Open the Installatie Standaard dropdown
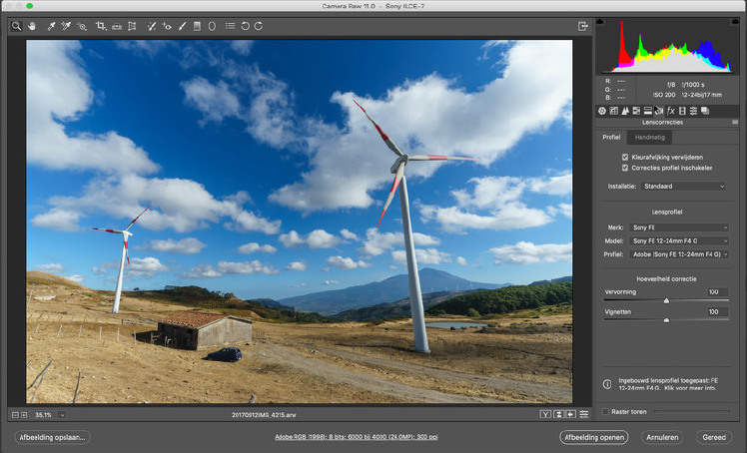The image size is (747, 453). pyautogui.click(x=684, y=186)
